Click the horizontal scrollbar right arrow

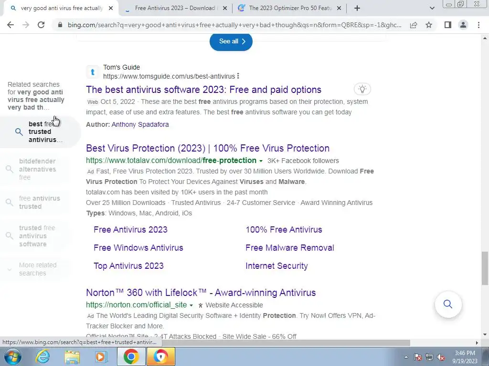point(477,343)
